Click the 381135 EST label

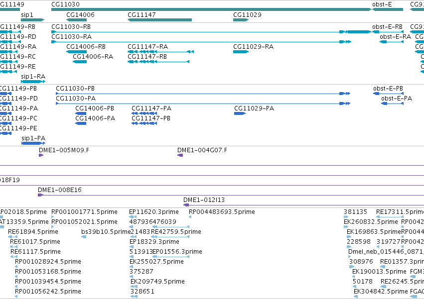pos(356,212)
